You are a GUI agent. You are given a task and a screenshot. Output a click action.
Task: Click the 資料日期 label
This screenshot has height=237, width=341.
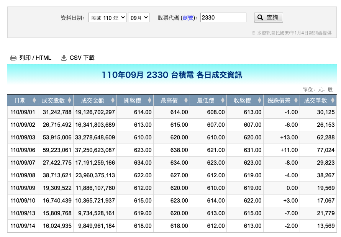(72, 18)
